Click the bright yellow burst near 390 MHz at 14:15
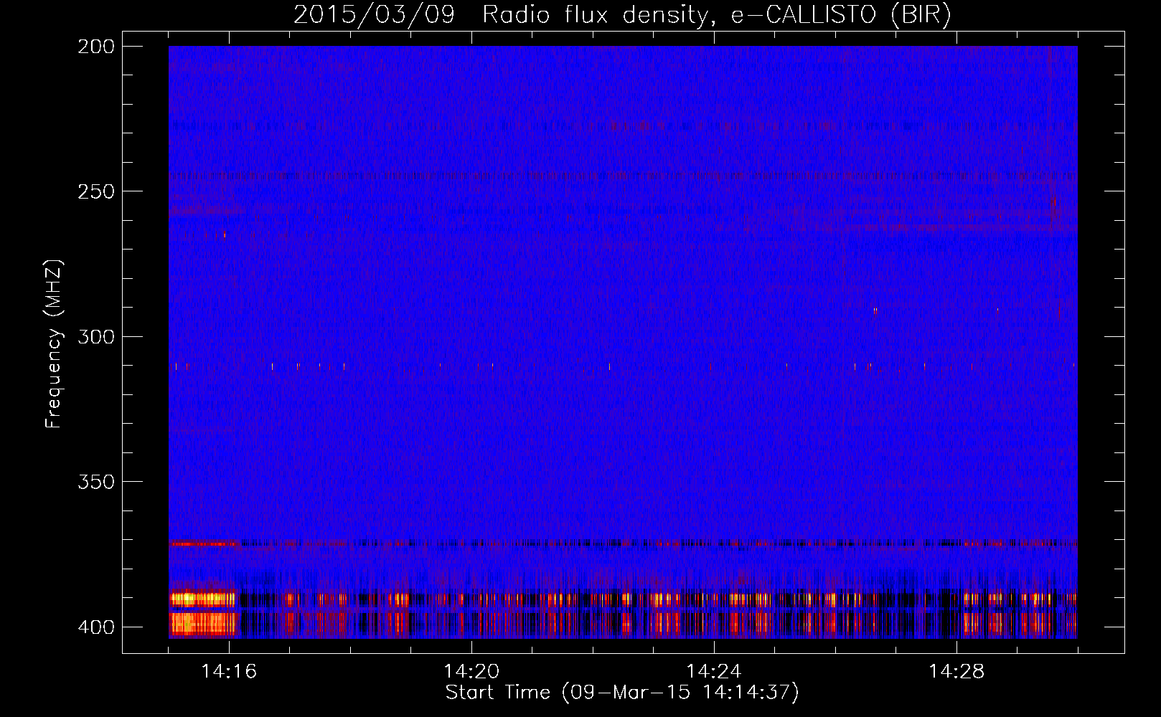The height and width of the screenshot is (717, 1161). 202,599
